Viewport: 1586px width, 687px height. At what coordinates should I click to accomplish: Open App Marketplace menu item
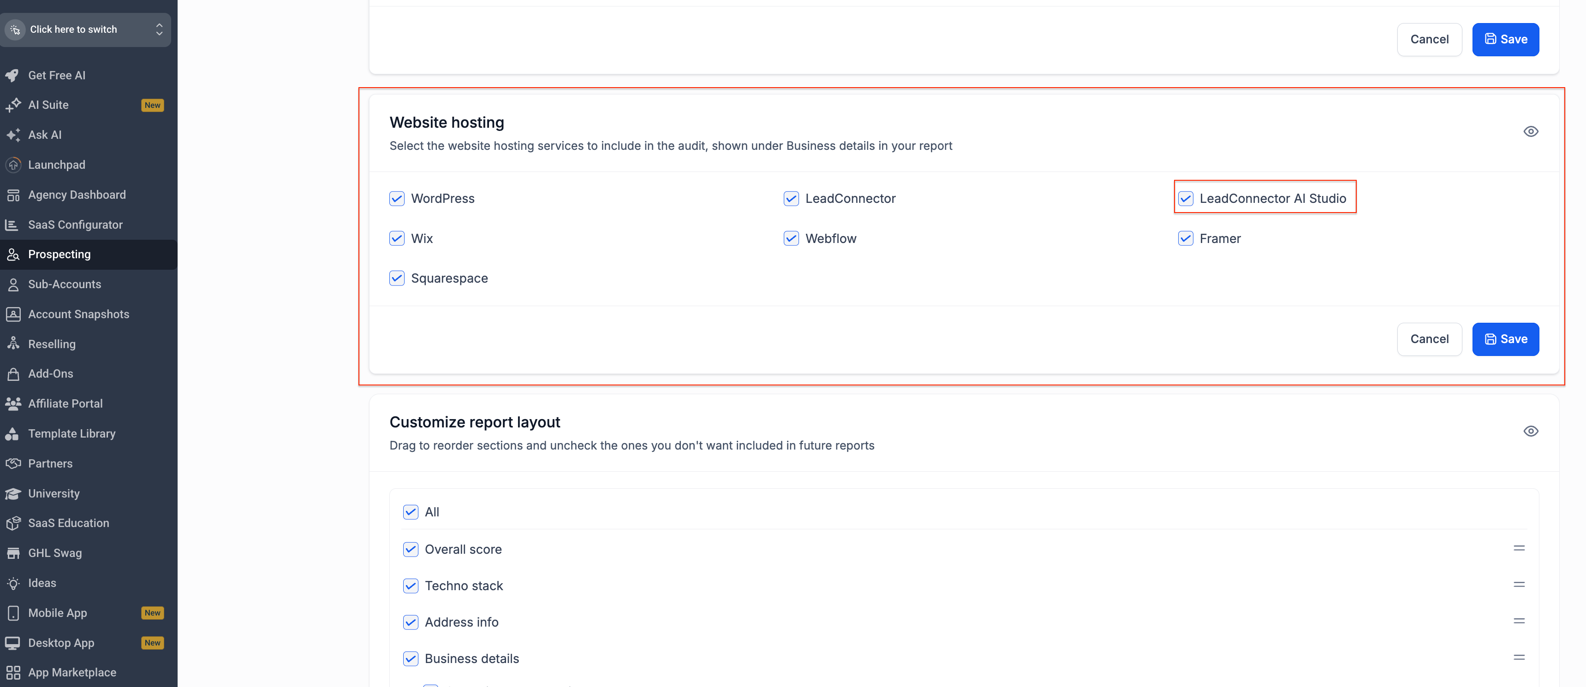tap(89, 673)
